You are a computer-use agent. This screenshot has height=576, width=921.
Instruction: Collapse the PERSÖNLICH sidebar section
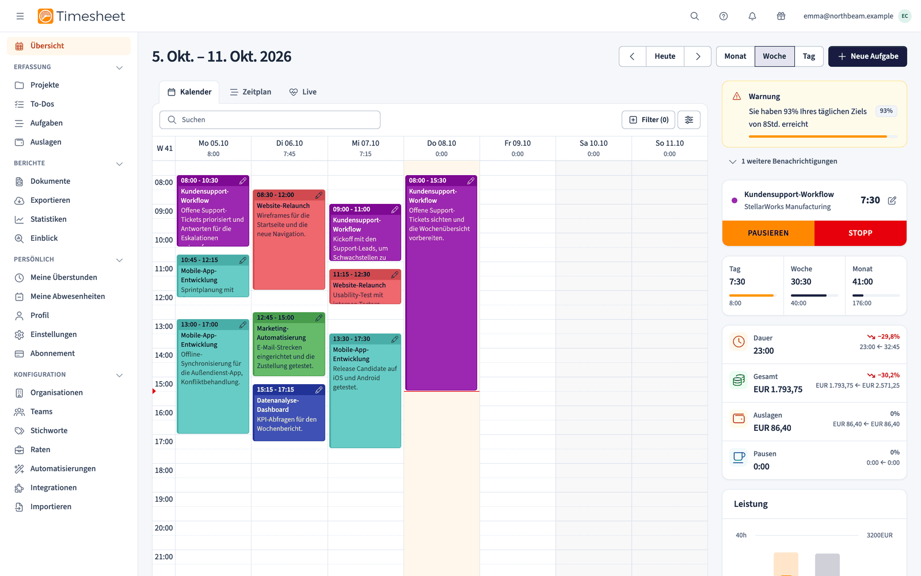click(120, 260)
